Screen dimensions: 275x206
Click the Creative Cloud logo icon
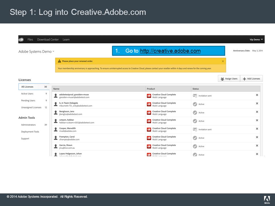point(21,39)
